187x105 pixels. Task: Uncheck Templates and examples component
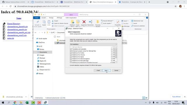[x=71, y=49]
